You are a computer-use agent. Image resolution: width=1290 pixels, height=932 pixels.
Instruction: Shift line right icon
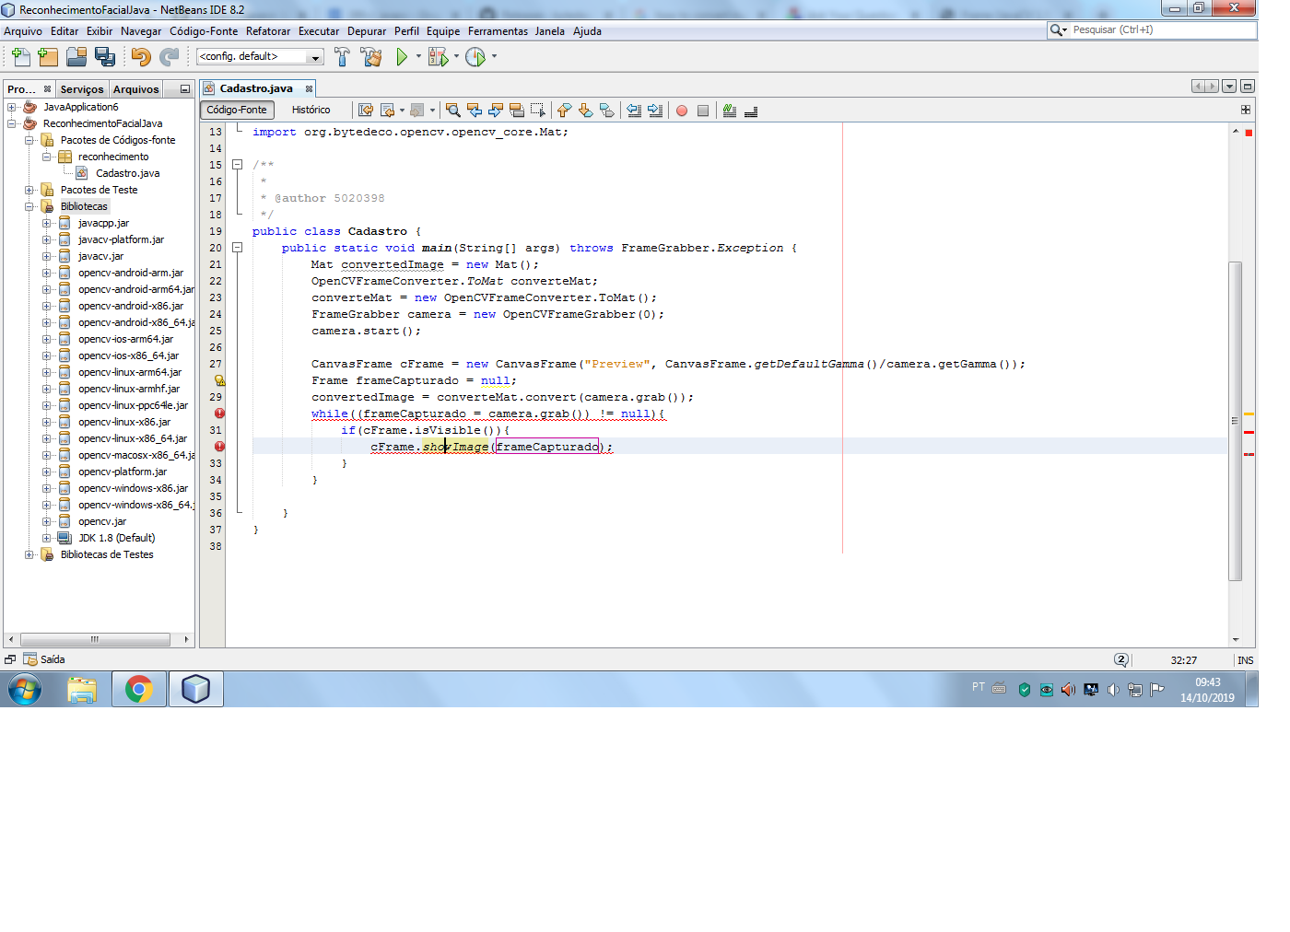(x=655, y=111)
